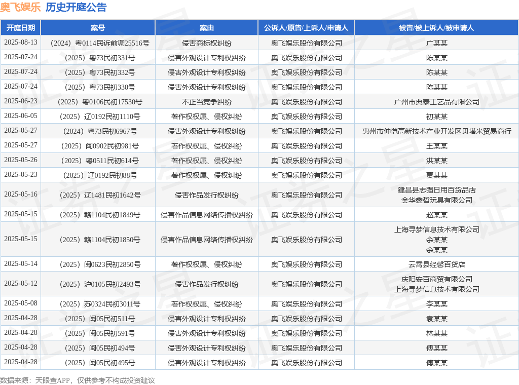Click defendant 初某某

coord(436,117)
